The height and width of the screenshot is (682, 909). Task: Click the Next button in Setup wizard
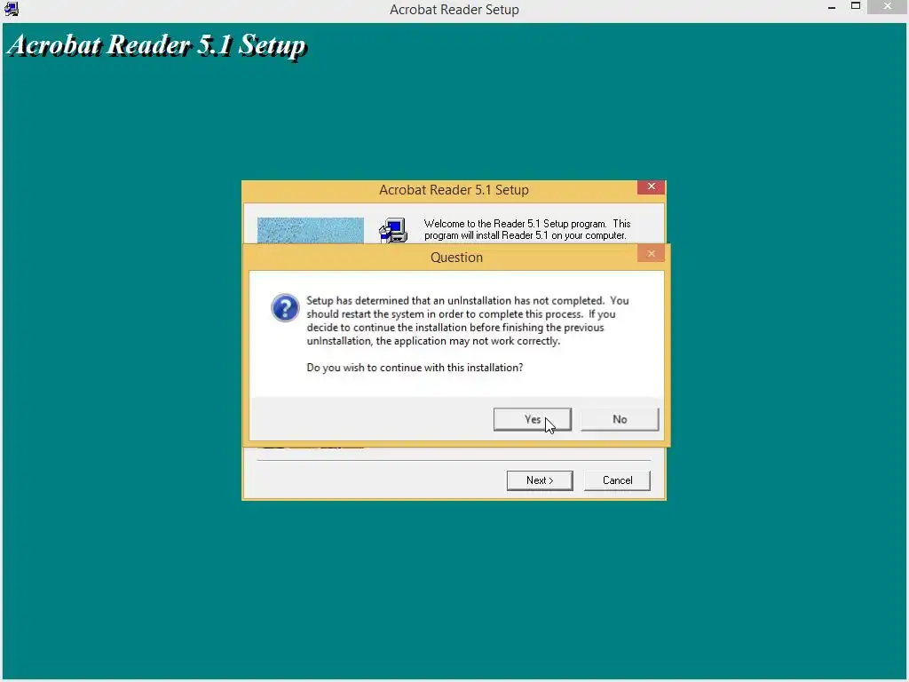point(540,480)
